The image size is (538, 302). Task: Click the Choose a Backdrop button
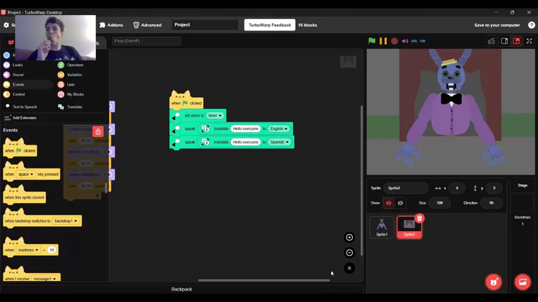point(522,282)
